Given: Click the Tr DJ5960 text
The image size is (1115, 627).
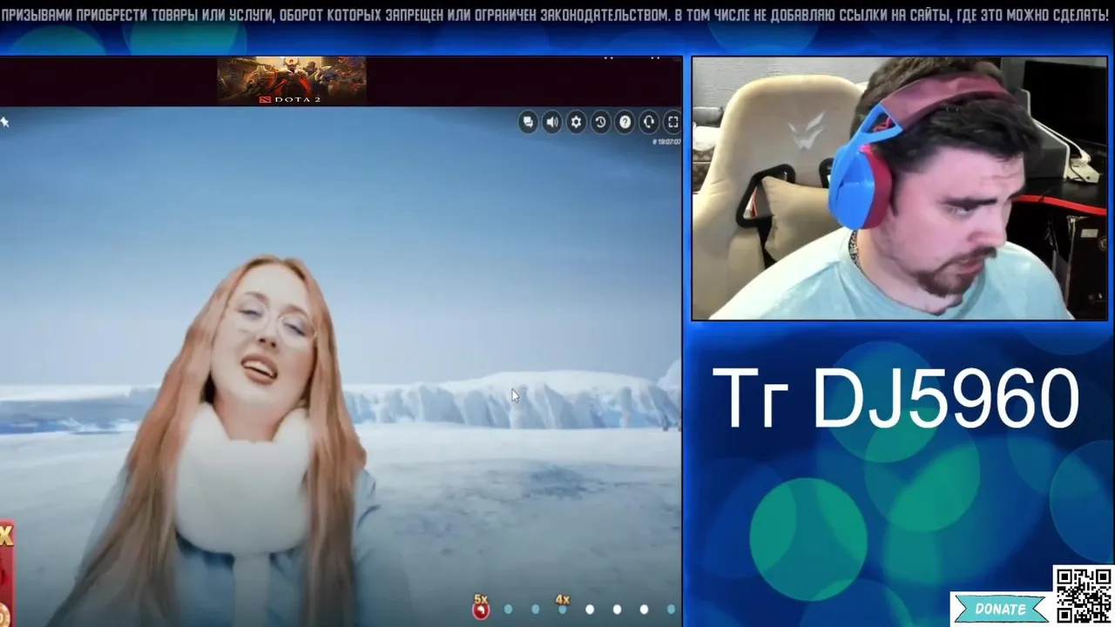Looking at the screenshot, I should pos(896,399).
